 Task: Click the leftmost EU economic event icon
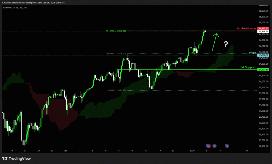click(x=207, y=145)
